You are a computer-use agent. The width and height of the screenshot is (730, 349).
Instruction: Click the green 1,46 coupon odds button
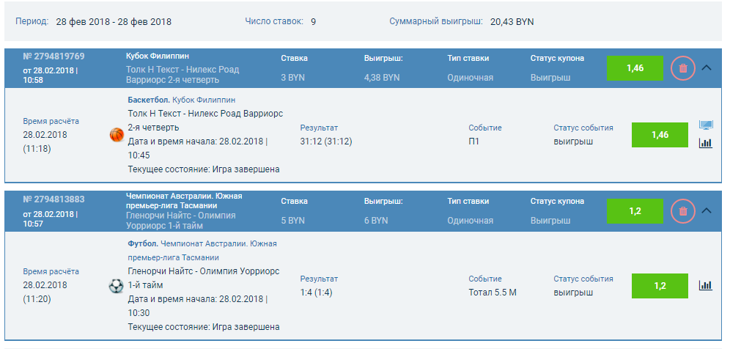[635, 68]
